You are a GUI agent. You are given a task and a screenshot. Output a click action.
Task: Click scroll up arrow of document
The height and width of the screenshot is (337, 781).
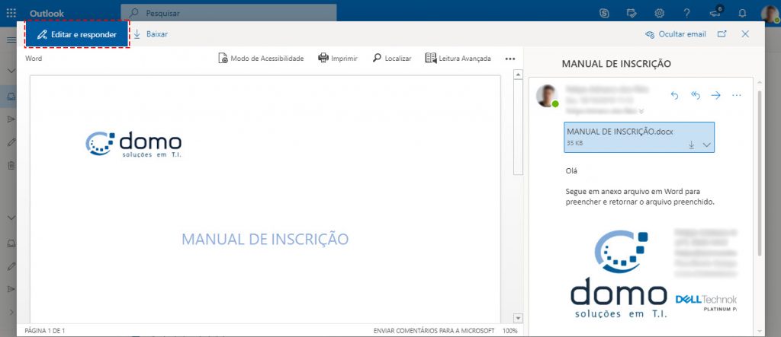518,75
